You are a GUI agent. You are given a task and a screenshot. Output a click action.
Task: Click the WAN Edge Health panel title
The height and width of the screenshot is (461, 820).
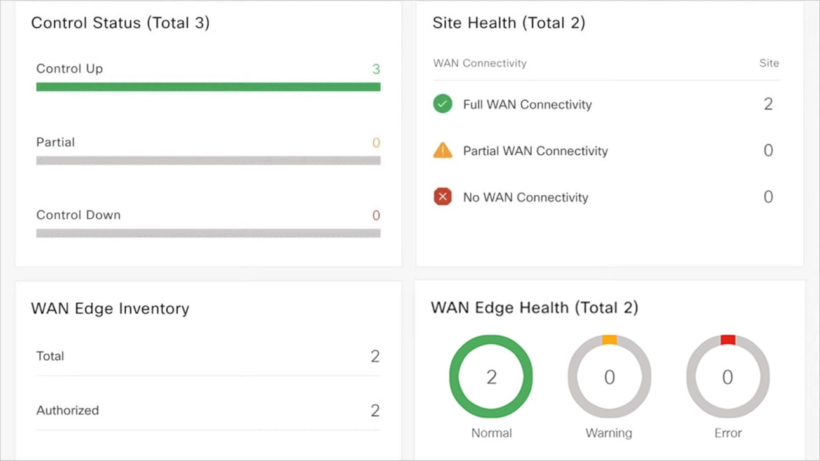point(534,308)
